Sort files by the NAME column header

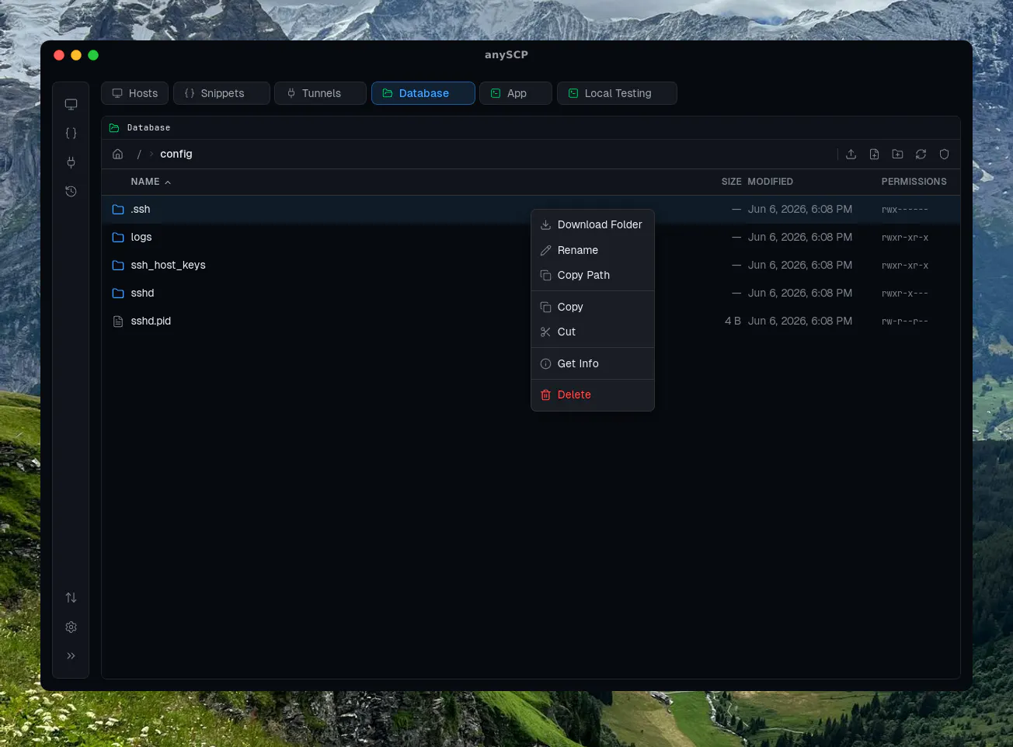point(145,182)
